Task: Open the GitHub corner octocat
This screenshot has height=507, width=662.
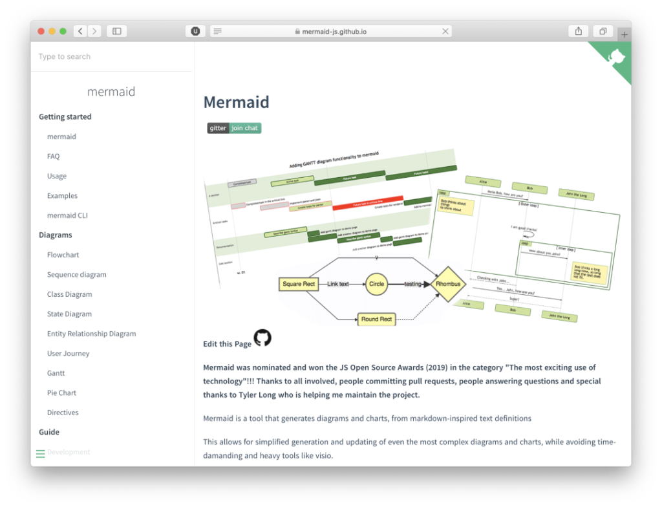Action: point(616,57)
